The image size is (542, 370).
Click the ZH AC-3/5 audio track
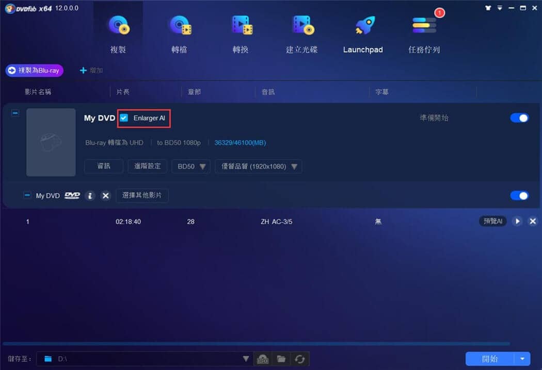(277, 222)
